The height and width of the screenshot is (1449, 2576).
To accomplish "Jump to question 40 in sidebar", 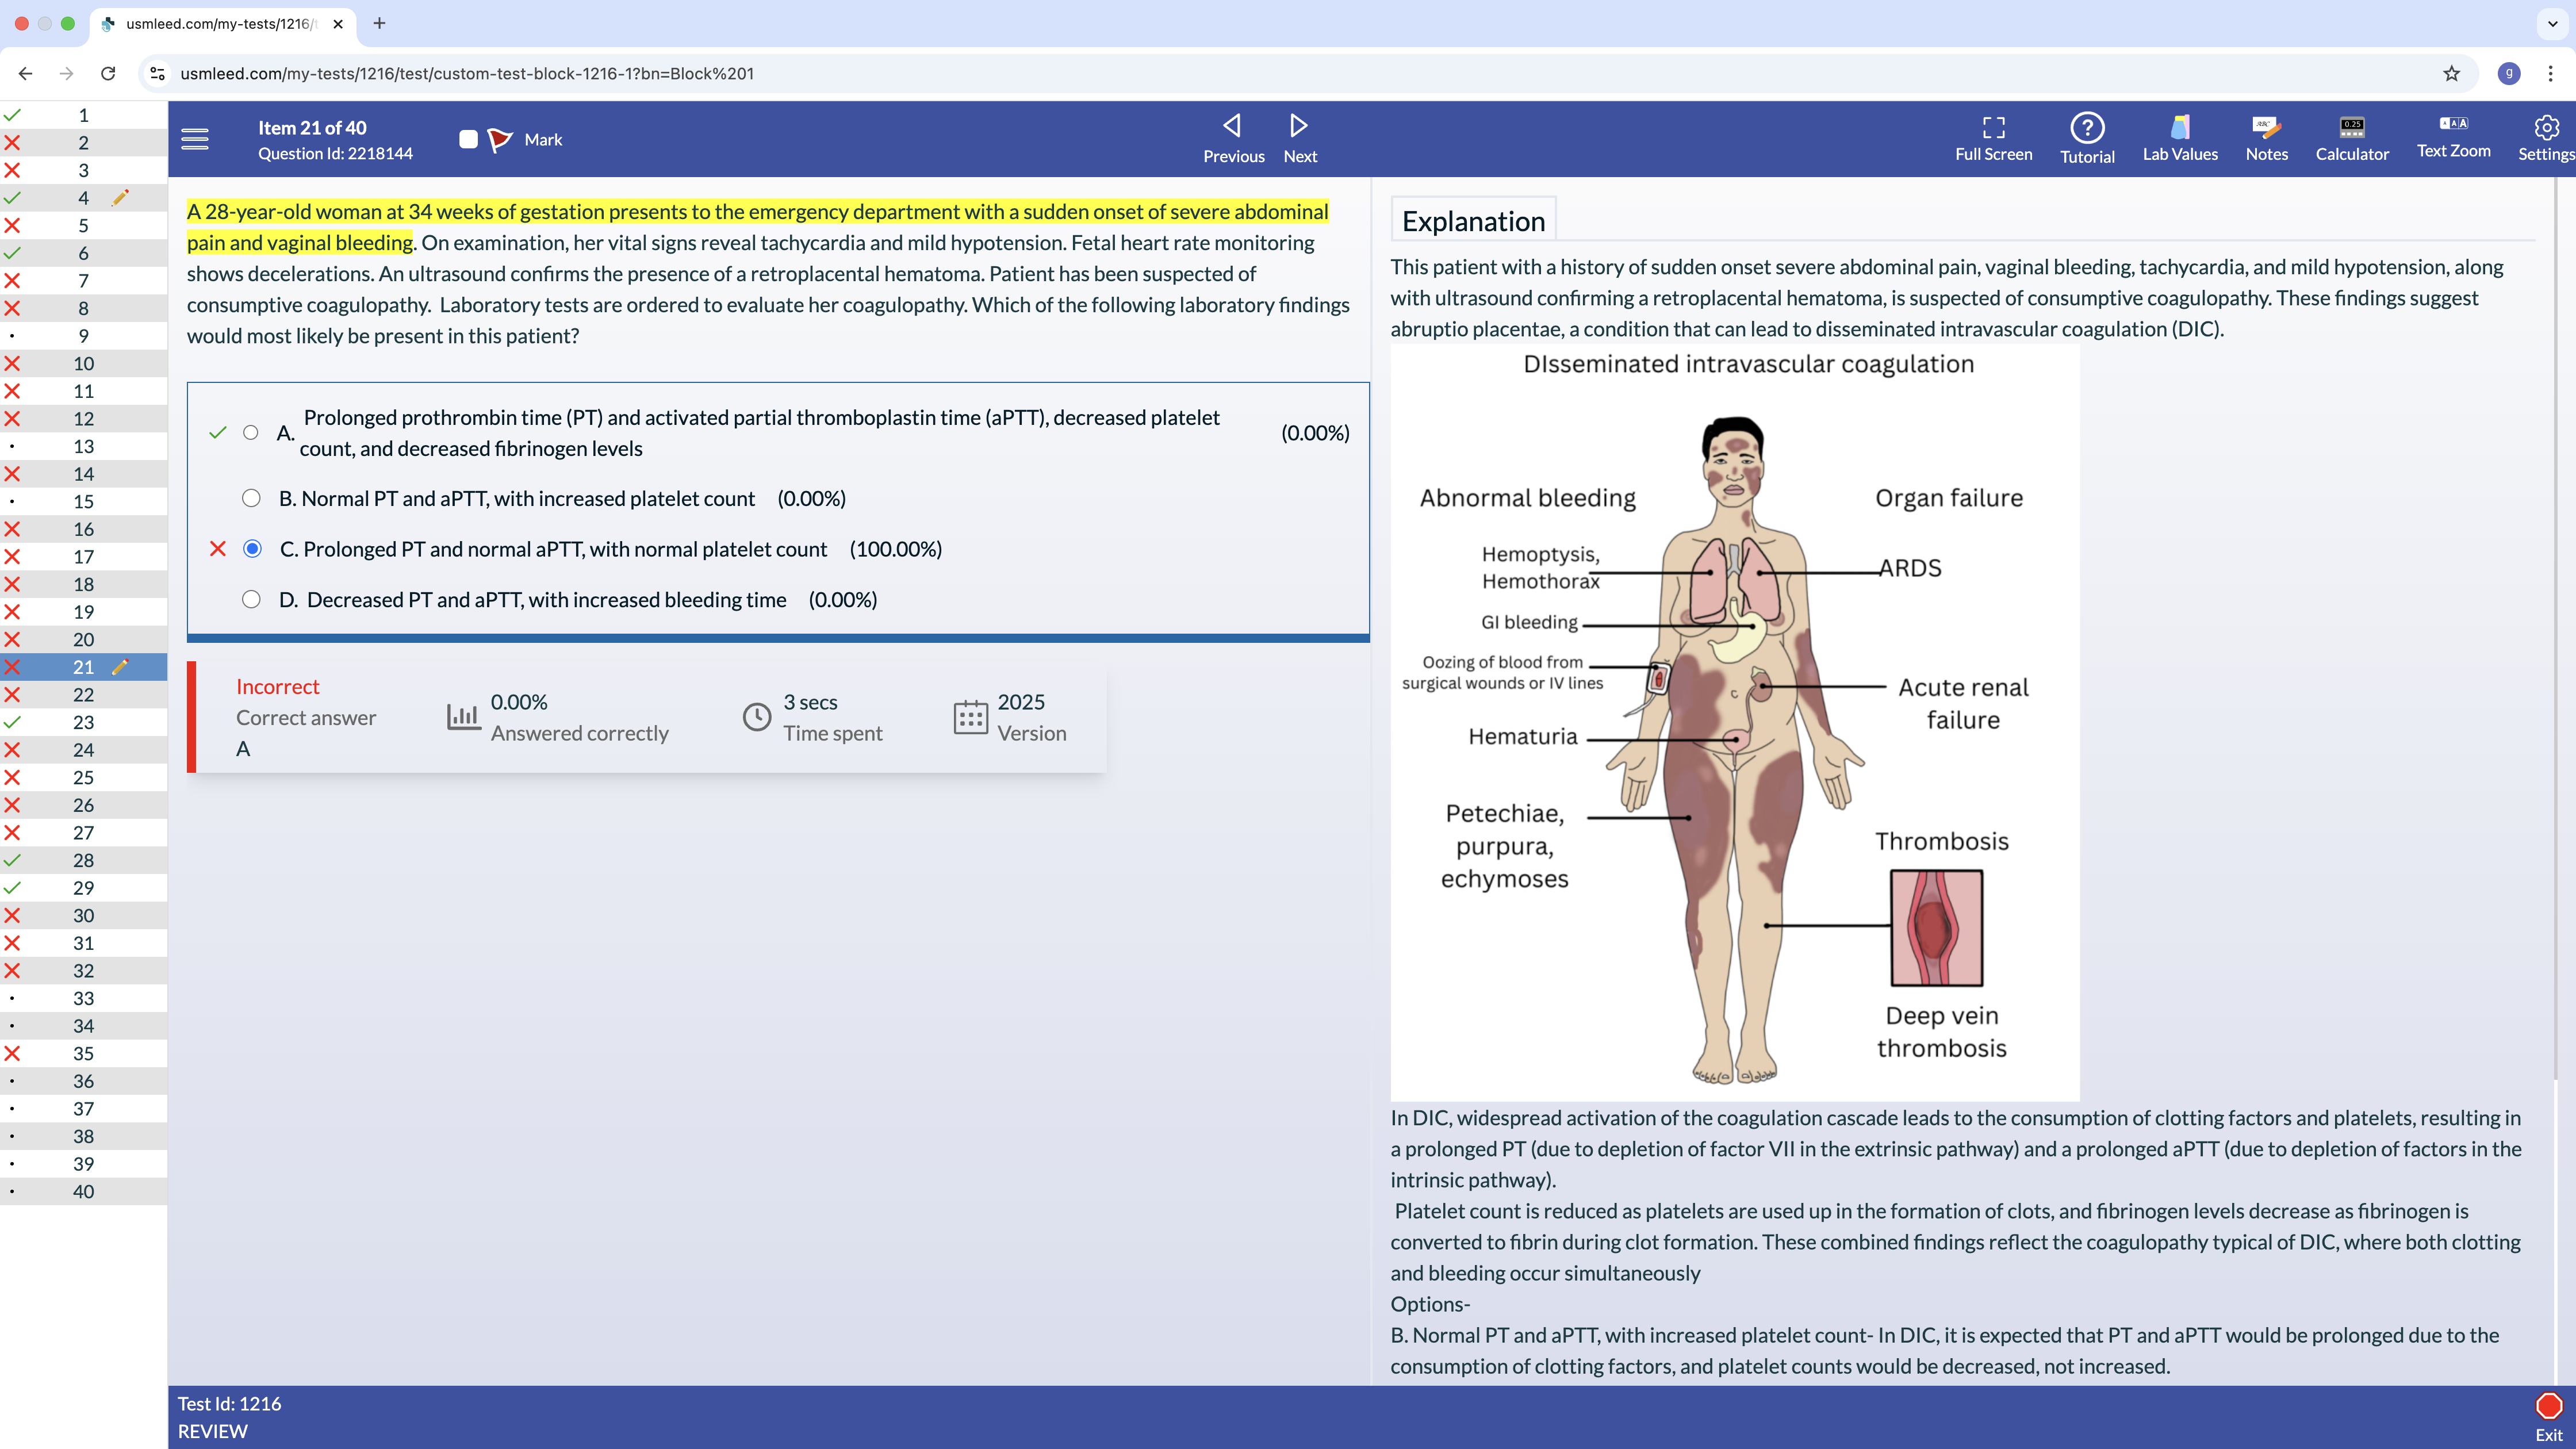I will [84, 1191].
